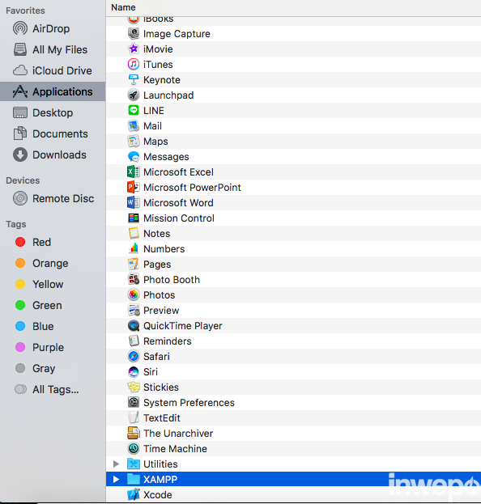The width and height of the screenshot is (481, 504).
Task: Select the Photos pinwheel icon
Action: [x=134, y=294]
